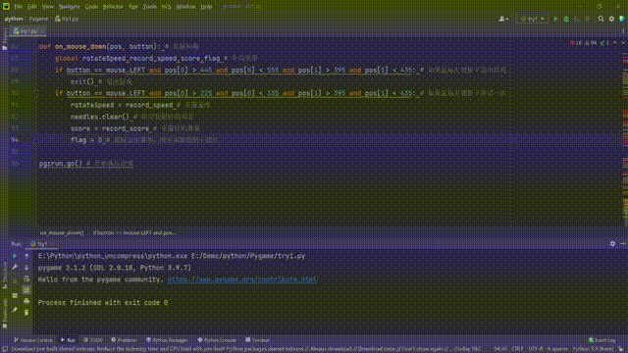
Task: Open the Project tool window sidebar button
Action: tap(4, 39)
